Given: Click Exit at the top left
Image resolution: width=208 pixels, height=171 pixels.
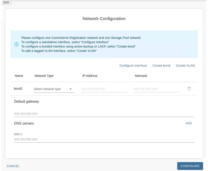Looking at the screenshot, I should (x=6, y=2).
